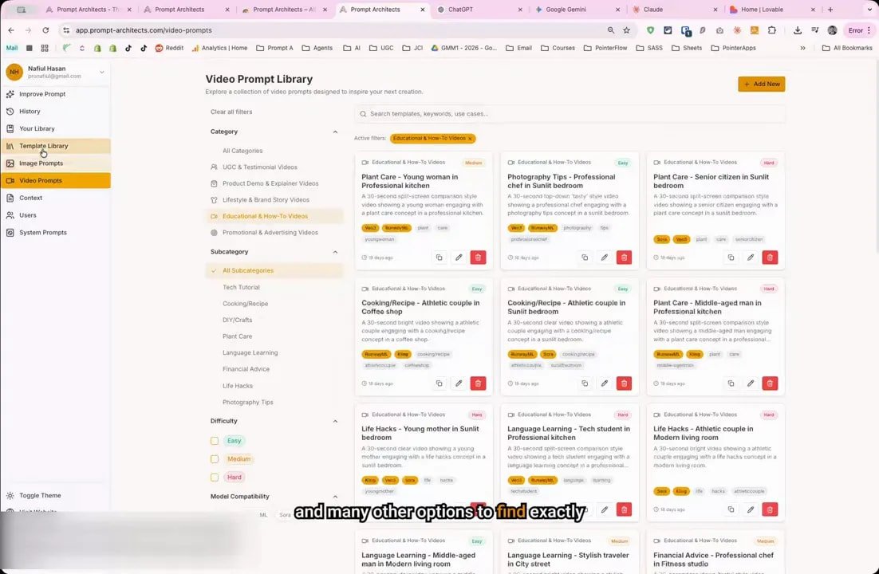The height and width of the screenshot is (574, 879).
Task: Check the Hard difficulty filter
Action: click(x=214, y=477)
